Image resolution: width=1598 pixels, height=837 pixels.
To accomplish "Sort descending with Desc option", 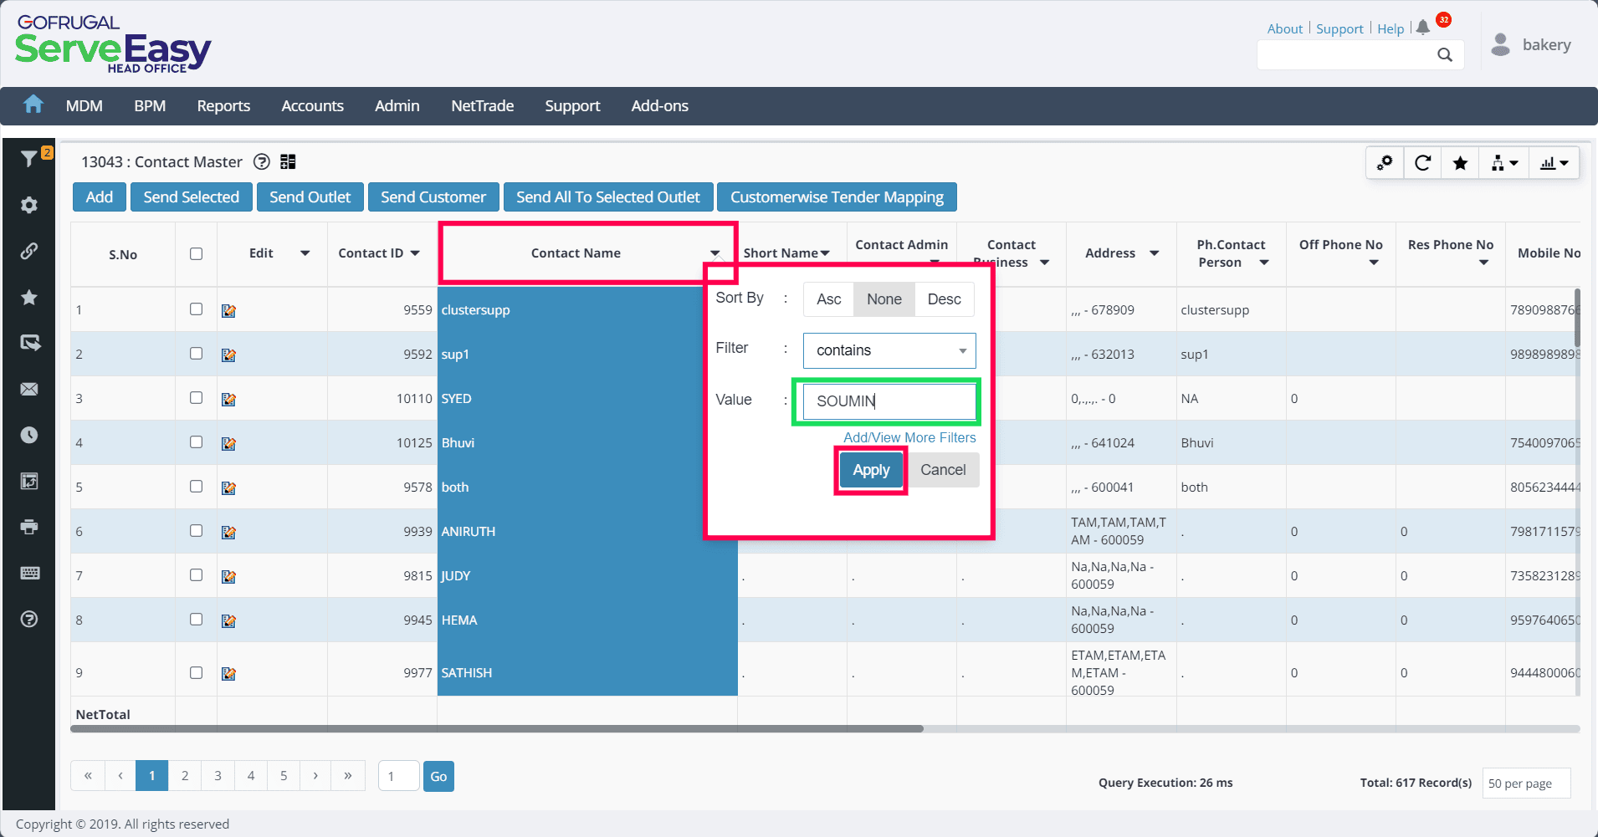I will point(945,299).
